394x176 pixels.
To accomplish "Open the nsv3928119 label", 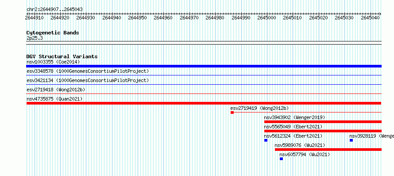I will (x=371, y=136).
